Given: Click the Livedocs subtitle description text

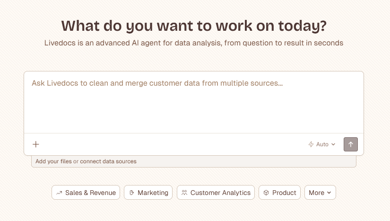Looking at the screenshot, I should 194,43.
